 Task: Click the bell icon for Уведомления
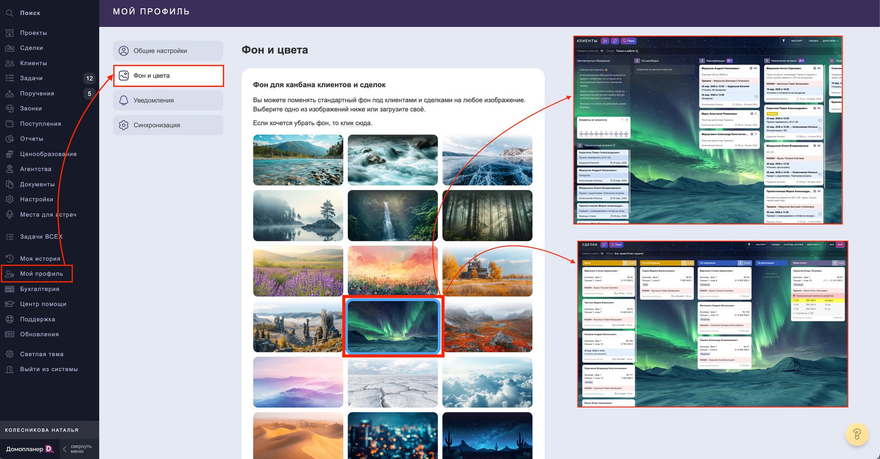pyautogui.click(x=124, y=101)
